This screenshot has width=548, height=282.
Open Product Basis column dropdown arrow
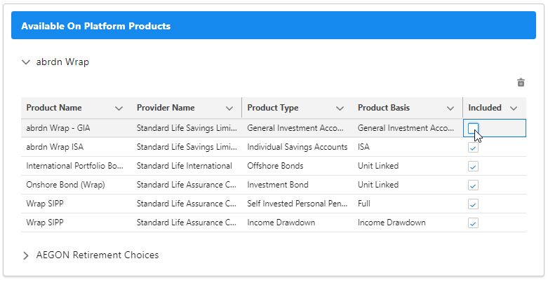[450, 108]
